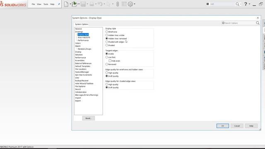The height and width of the screenshot is (149, 265).
Task: Click the Options gear icon
Action: point(130,4)
